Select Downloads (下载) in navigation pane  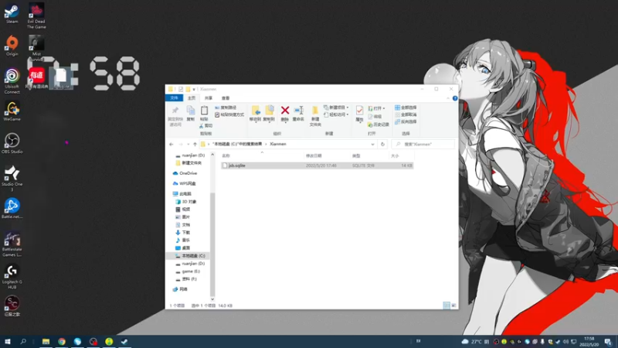pos(185,233)
